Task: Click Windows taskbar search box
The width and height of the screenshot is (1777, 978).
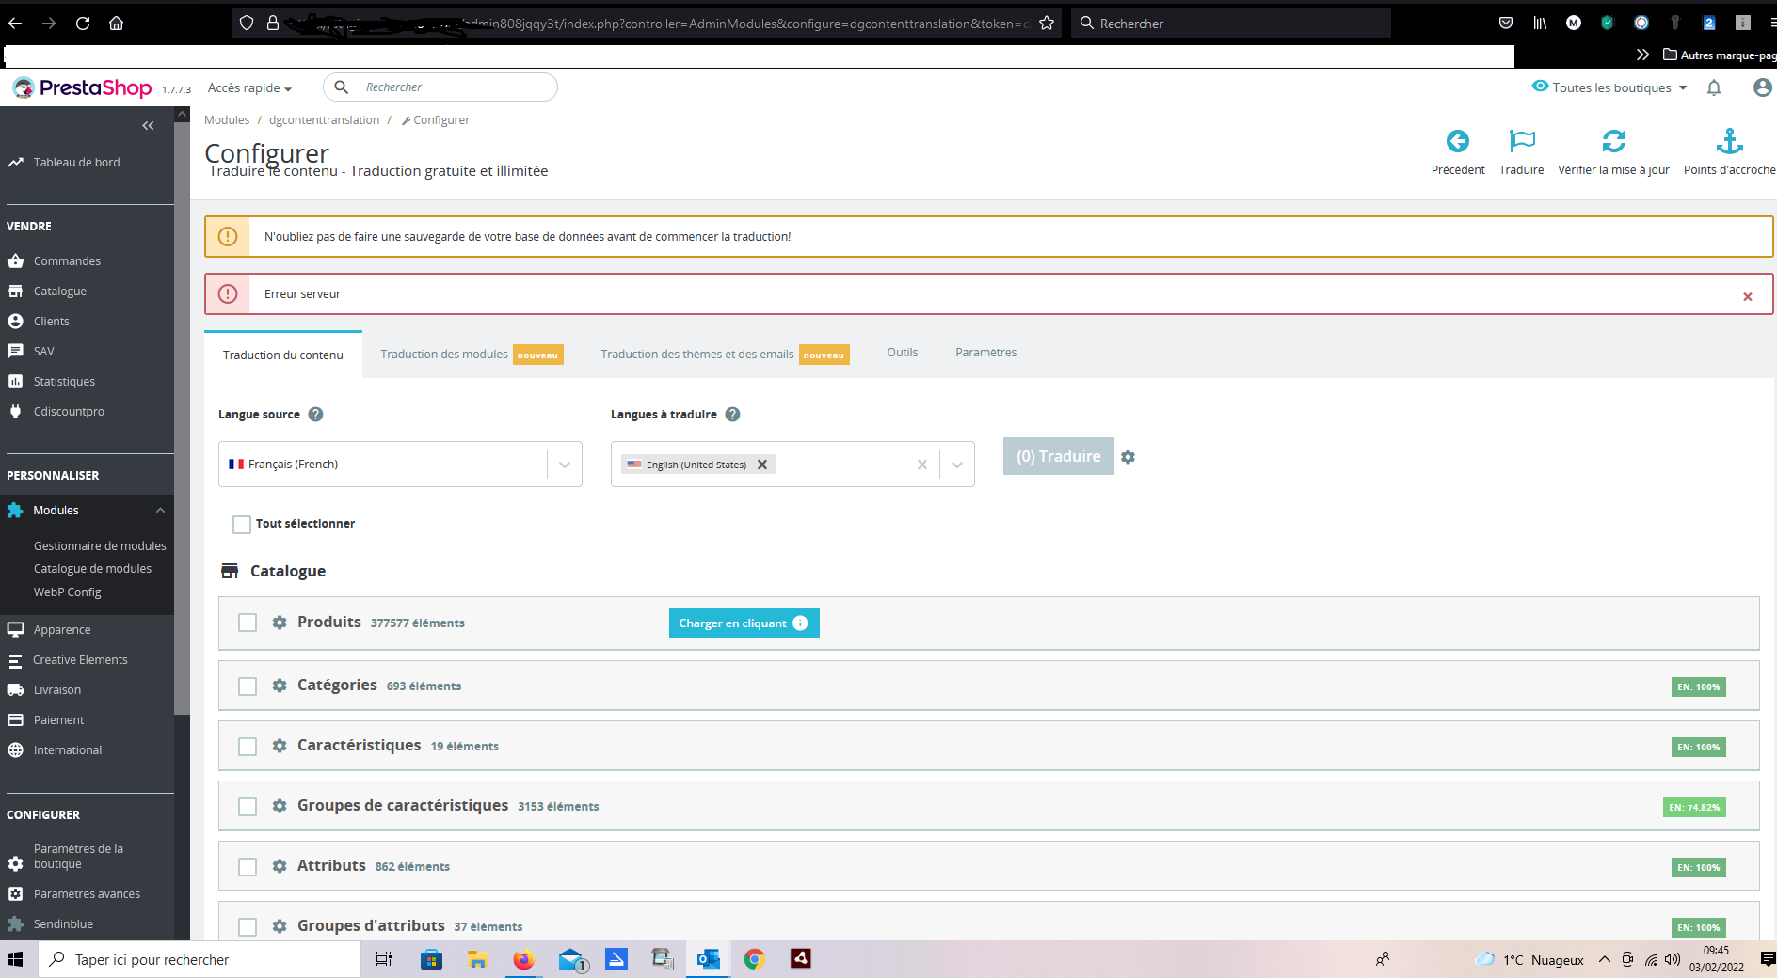Action: [200, 959]
